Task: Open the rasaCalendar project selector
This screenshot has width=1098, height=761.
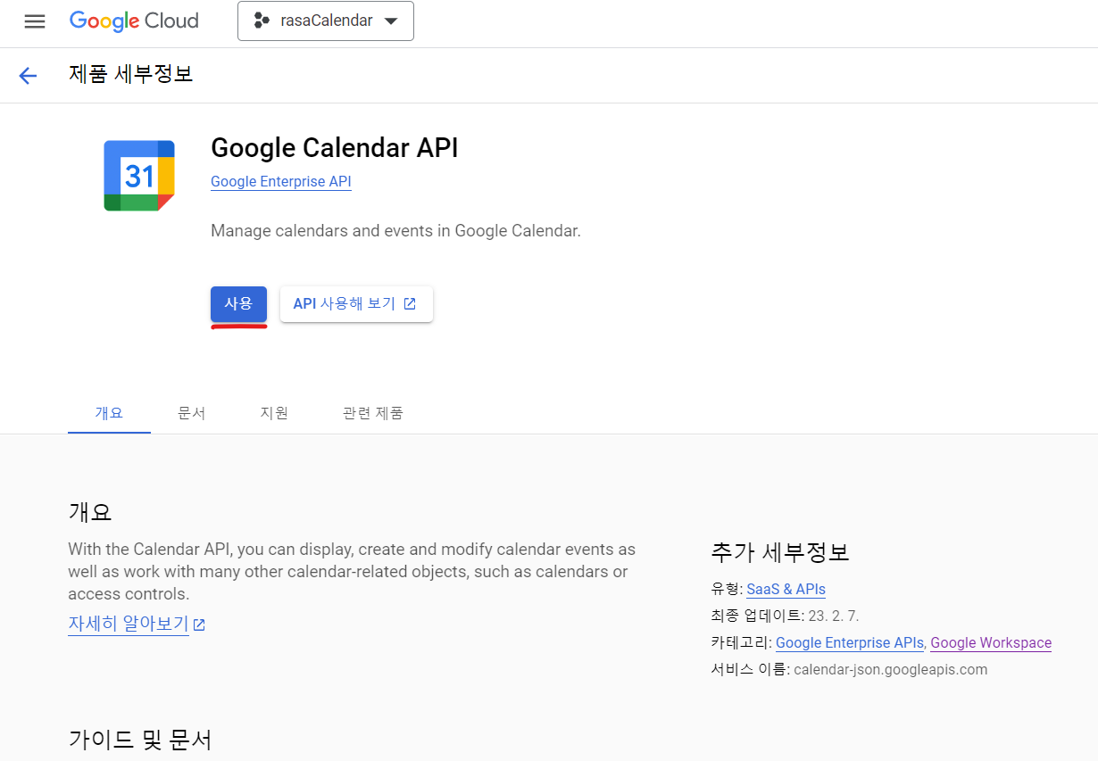Action: click(x=326, y=21)
